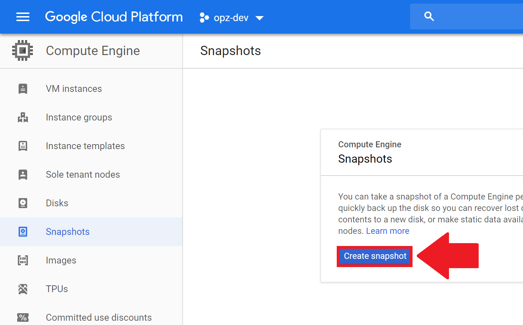Click the Images icon
Viewport: 523px width, 325px height.
23,260
